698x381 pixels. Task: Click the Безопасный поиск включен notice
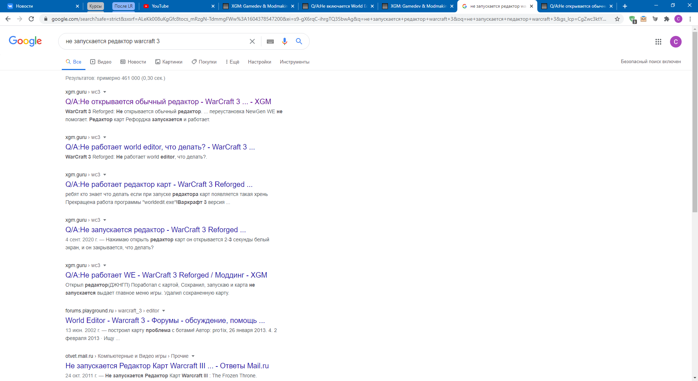(651, 62)
